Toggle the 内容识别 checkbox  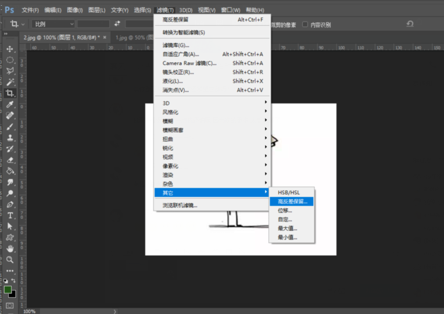pyautogui.click(x=306, y=24)
